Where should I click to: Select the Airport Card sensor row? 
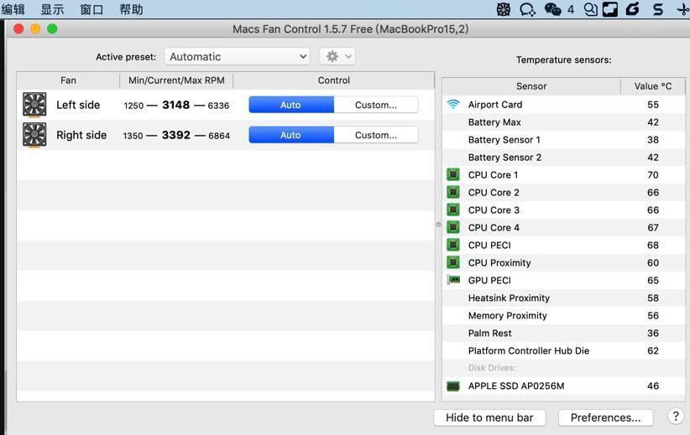tap(564, 105)
